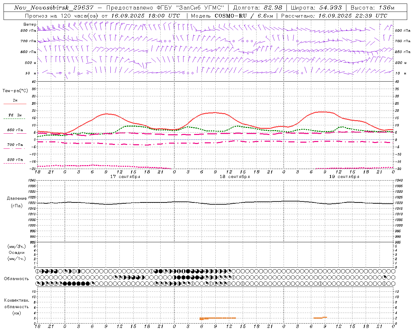The height and width of the screenshot is (329, 412).
Task: Click the right-side 500 гПа wind level label
Action: tap(403, 31)
